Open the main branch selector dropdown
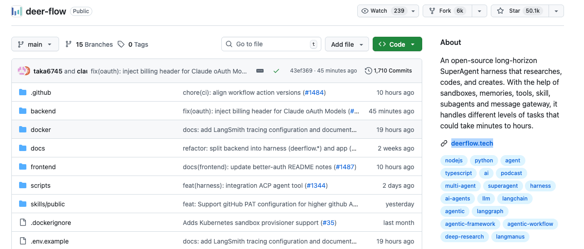The height and width of the screenshot is (249, 584). [35, 44]
